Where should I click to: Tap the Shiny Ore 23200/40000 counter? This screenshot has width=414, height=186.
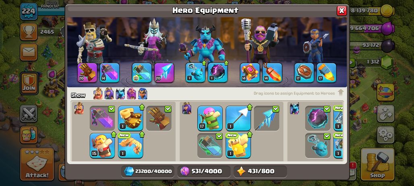coord(148,172)
